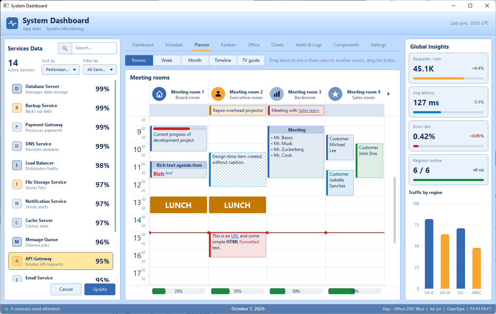Image resolution: width=496 pixels, height=314 pixels.
Task: Click the Payment Gateway P badge
Action: point(17,127)
